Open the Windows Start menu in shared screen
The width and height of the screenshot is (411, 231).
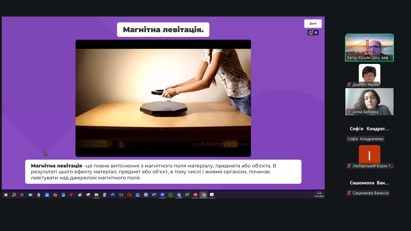point(6,195)
